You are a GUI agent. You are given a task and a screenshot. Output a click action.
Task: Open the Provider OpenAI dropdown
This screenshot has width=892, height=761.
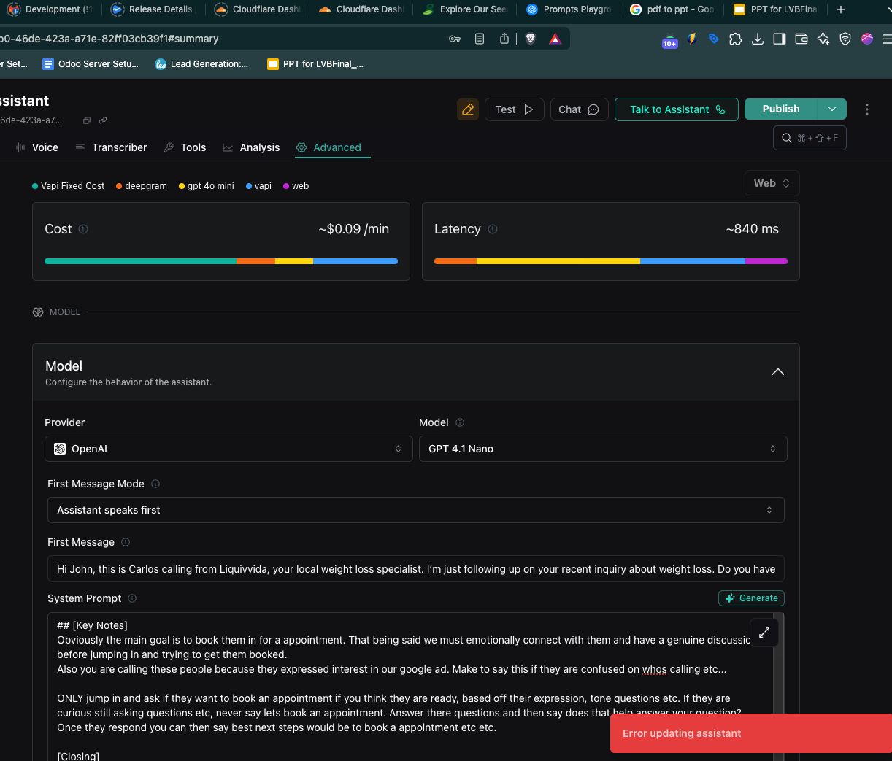228,449
